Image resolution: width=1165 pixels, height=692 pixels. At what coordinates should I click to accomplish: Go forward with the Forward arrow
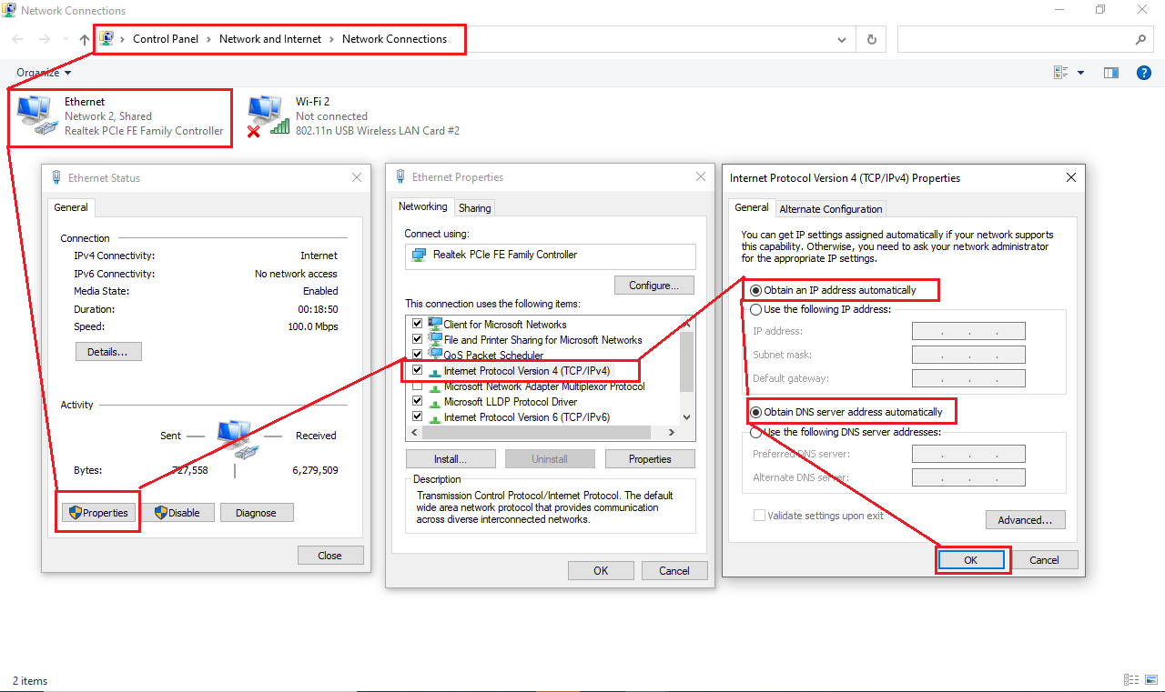tap(45, 39)
